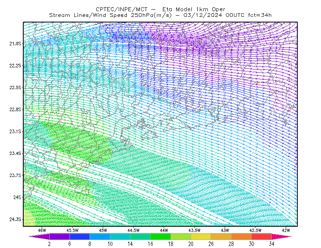Click the orange 28-30 legend swatch
321x248 pixels.
pyautogui.click(x=242, y=236)
